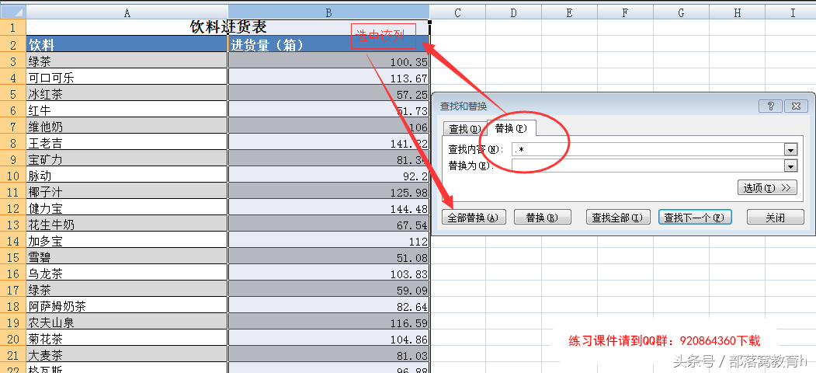Screen dimensions: 816x373
Task: Open the 查找内容 history dropdown arrow
Action: point(791,149)
